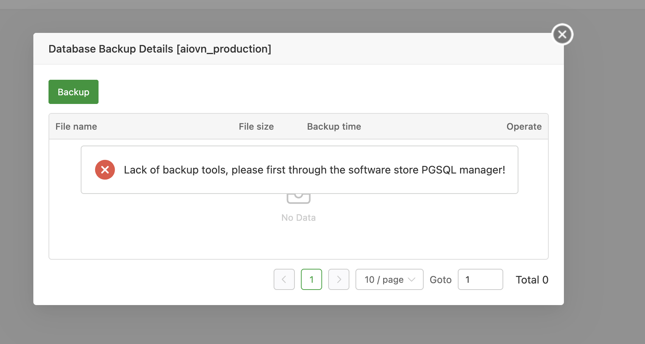This screenshot has height=344, width=645.
Task: Click the Lack of backup tools error message
Action: tap(315, 170)
